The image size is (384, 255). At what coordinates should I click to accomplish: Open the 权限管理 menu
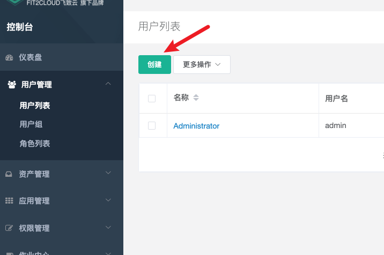(x=34, y=228)
